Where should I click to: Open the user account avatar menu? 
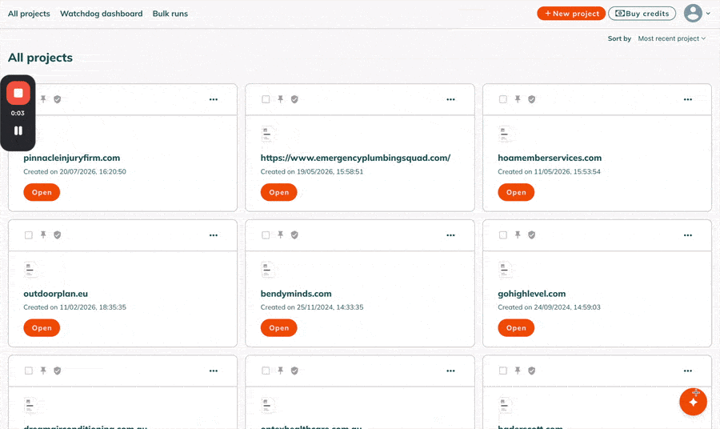[693, 13]
